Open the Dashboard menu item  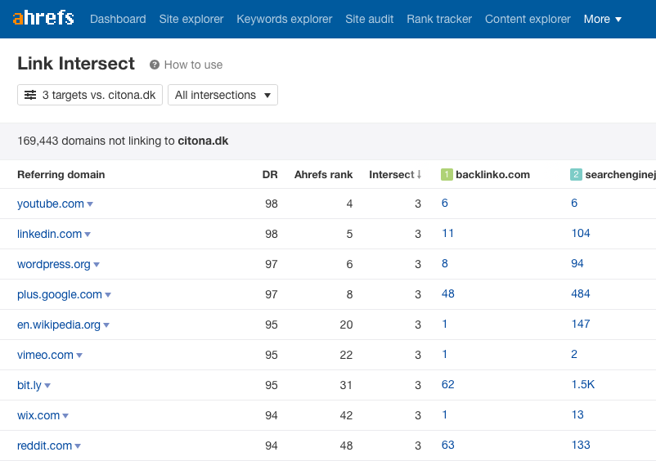coord(118,20)
